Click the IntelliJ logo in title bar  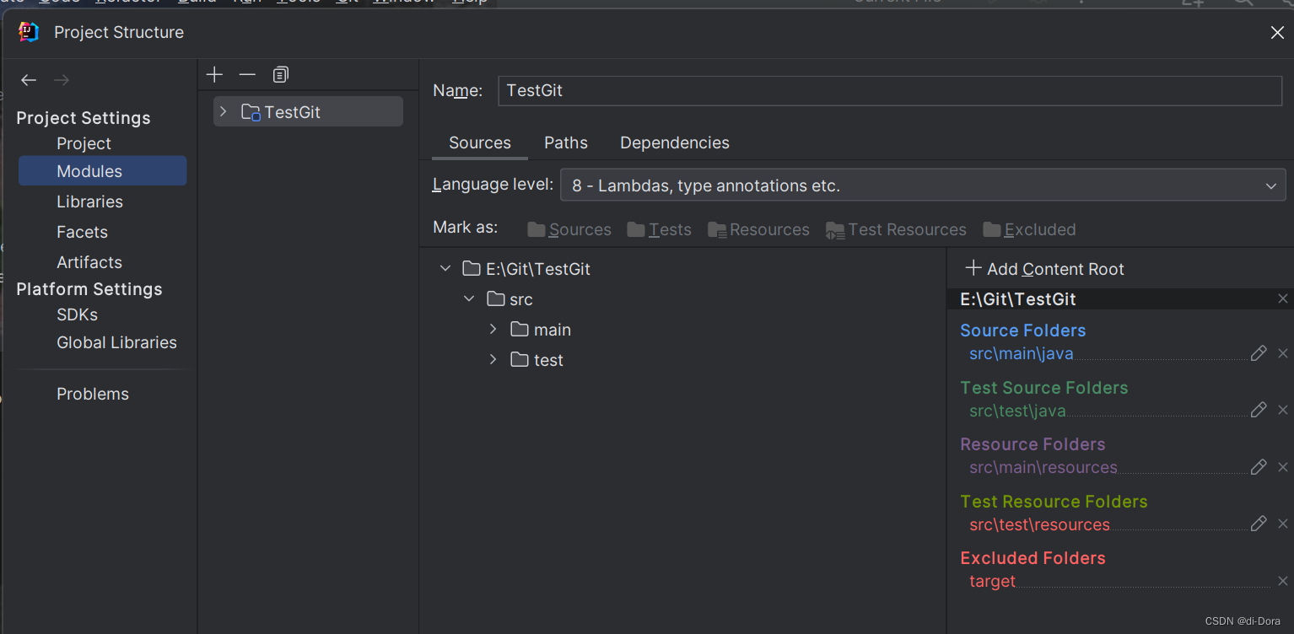click(x=30, y=32)
